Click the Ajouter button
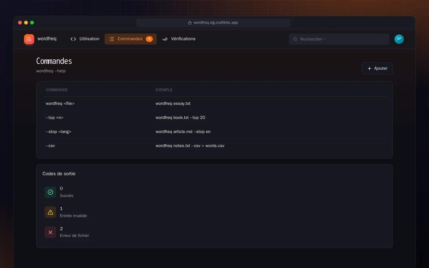429x268 pixels. 377,68
